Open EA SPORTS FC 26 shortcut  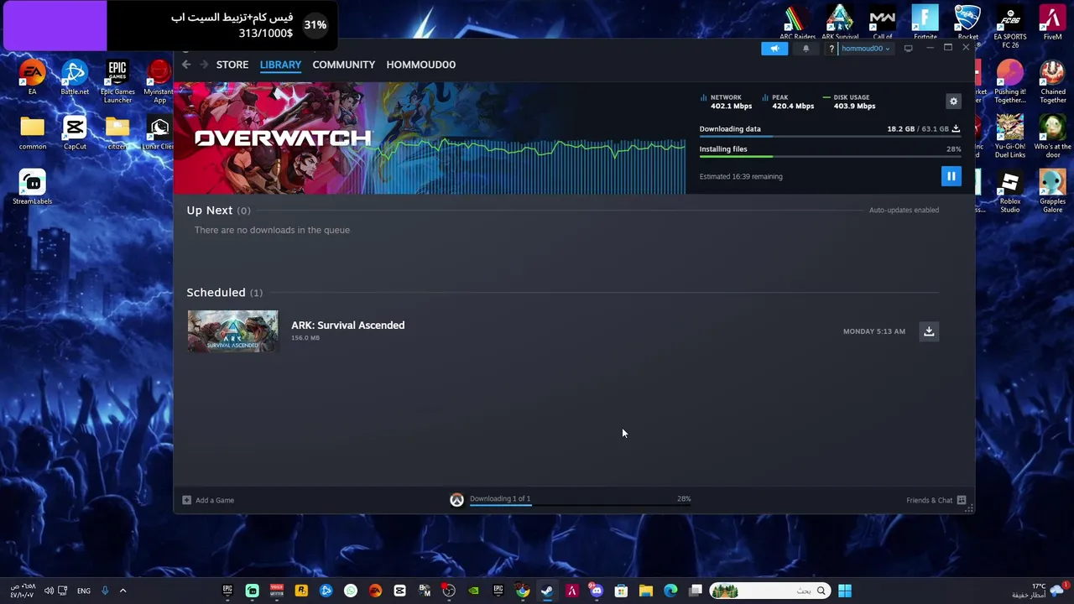[1010, 27]
